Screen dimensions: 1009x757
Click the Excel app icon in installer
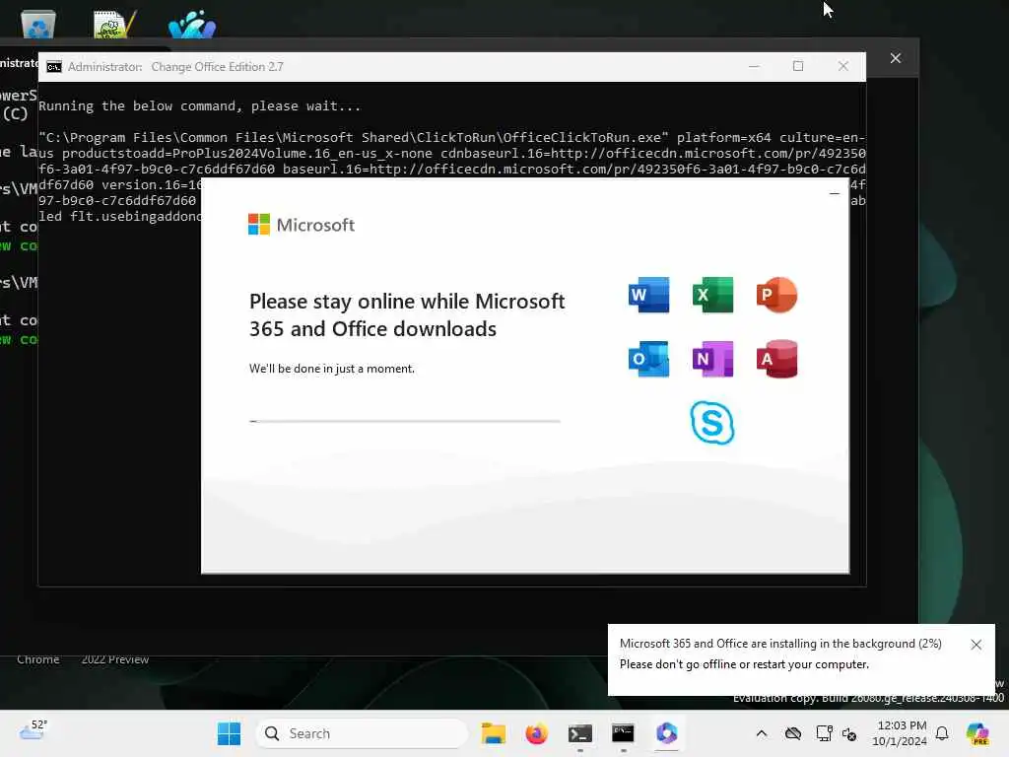click(712, 295)
